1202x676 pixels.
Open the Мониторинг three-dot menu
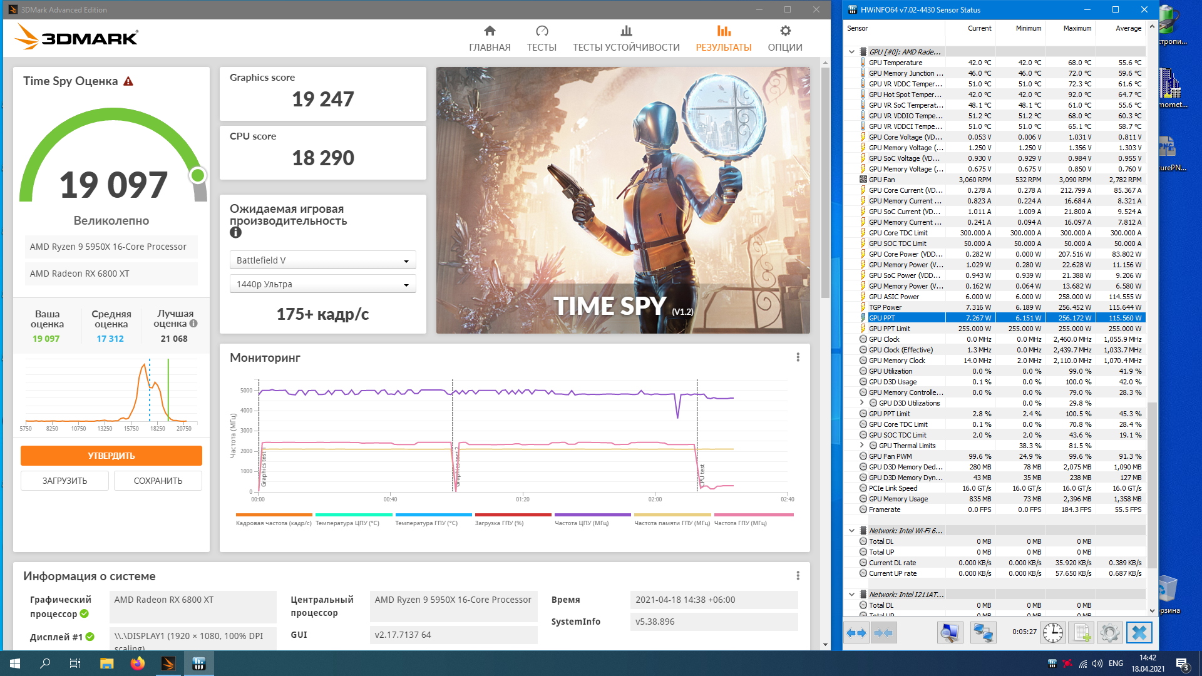(798, 357)
